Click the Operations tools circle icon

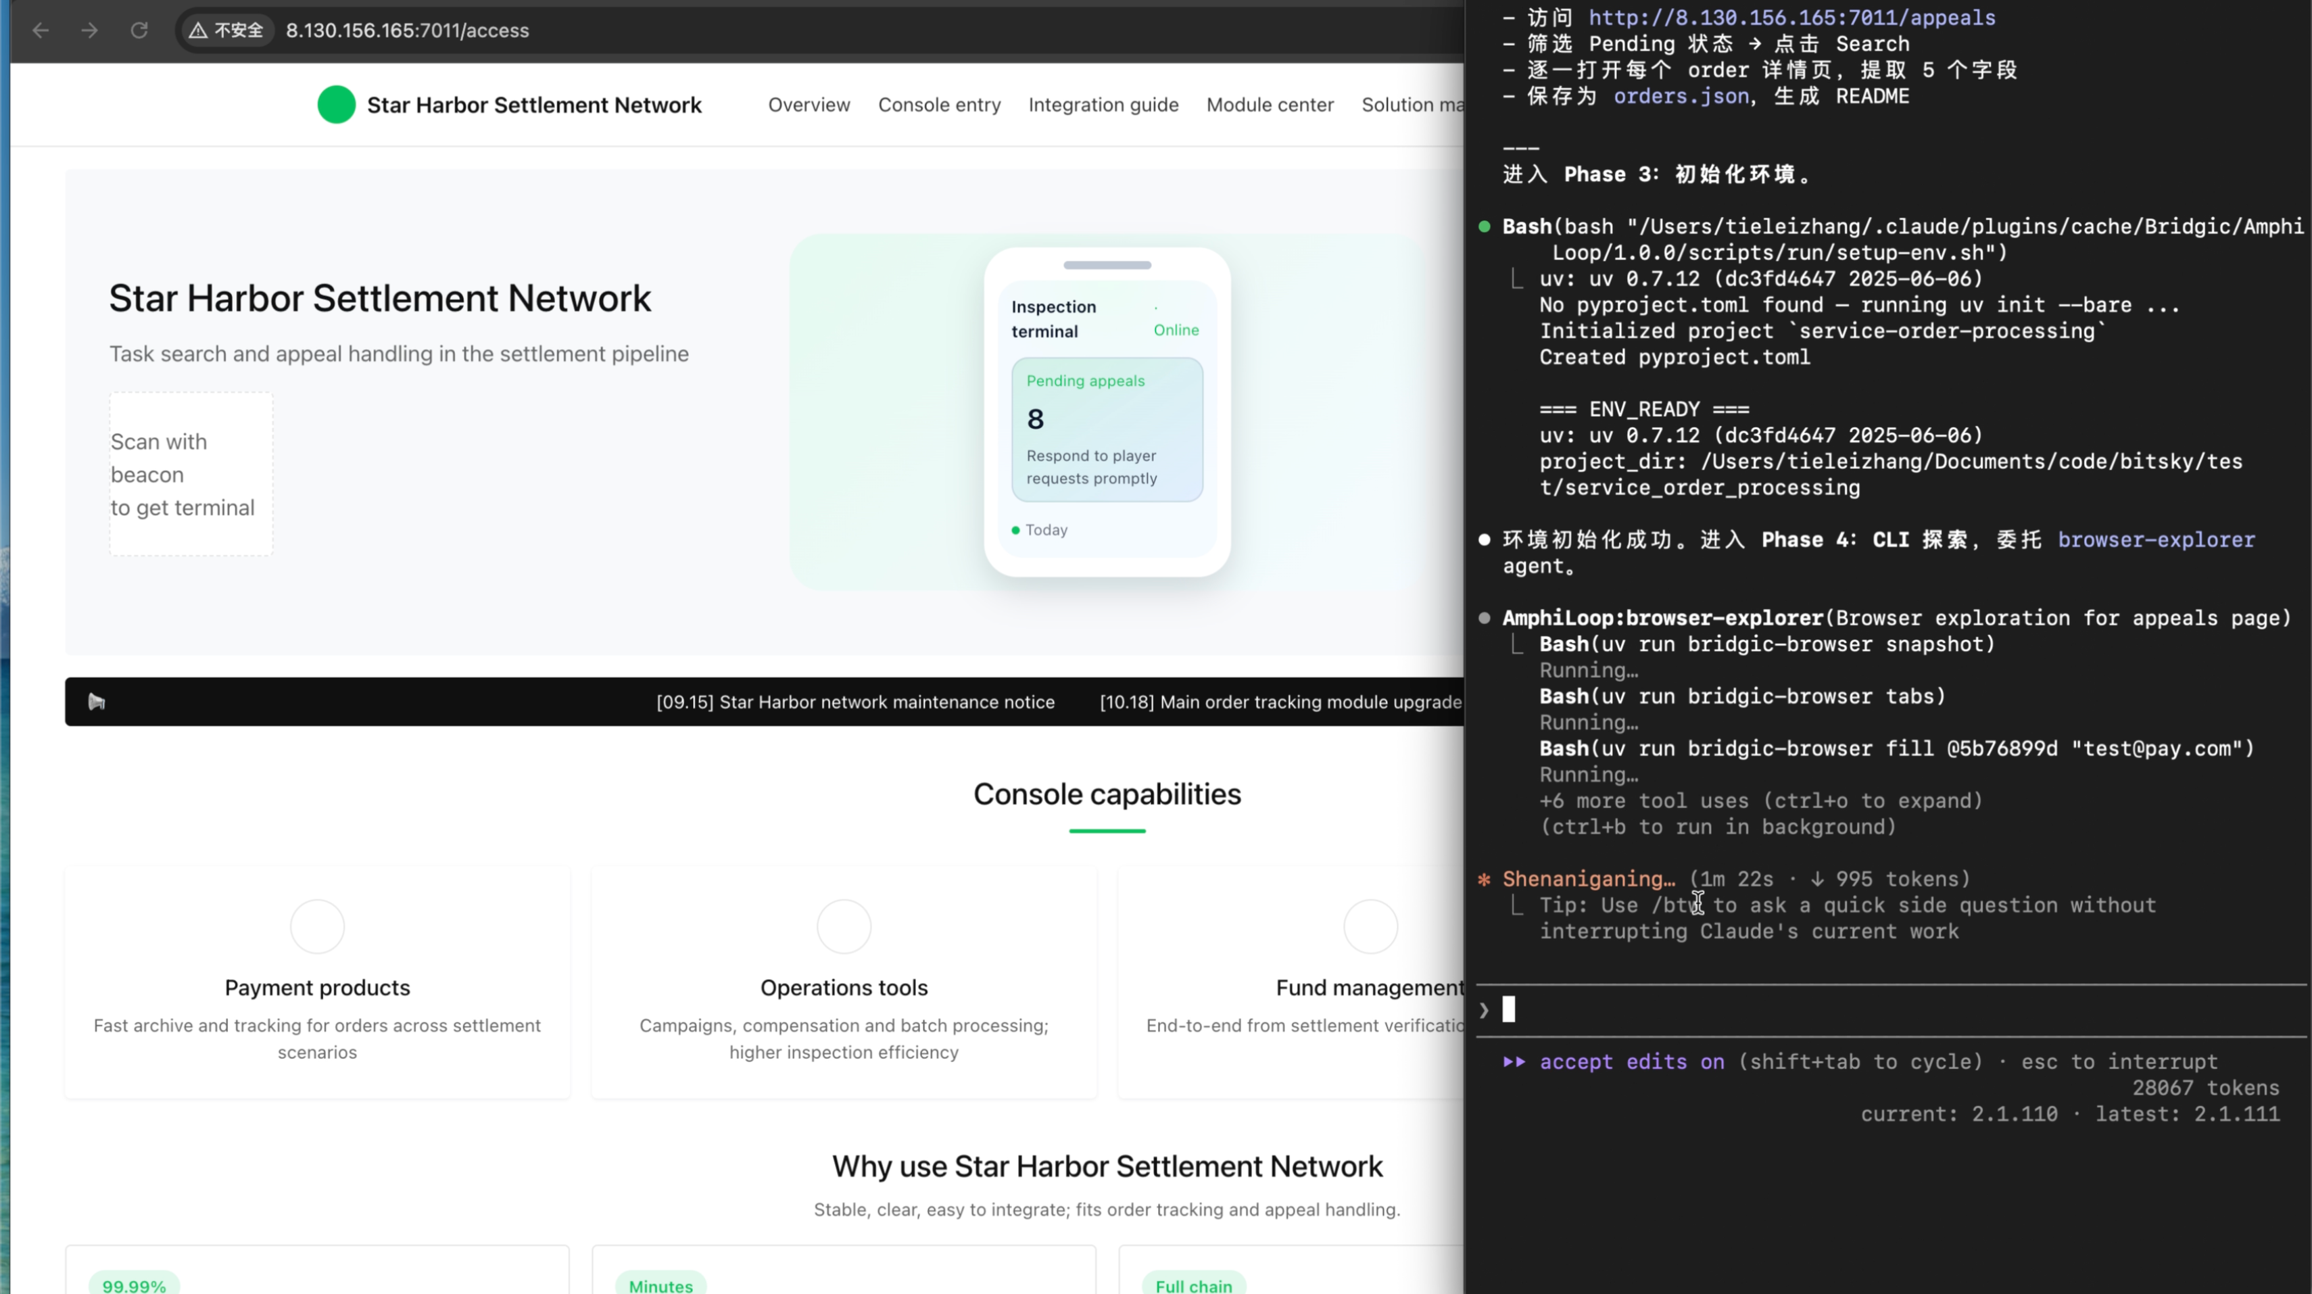coord(844,926)
